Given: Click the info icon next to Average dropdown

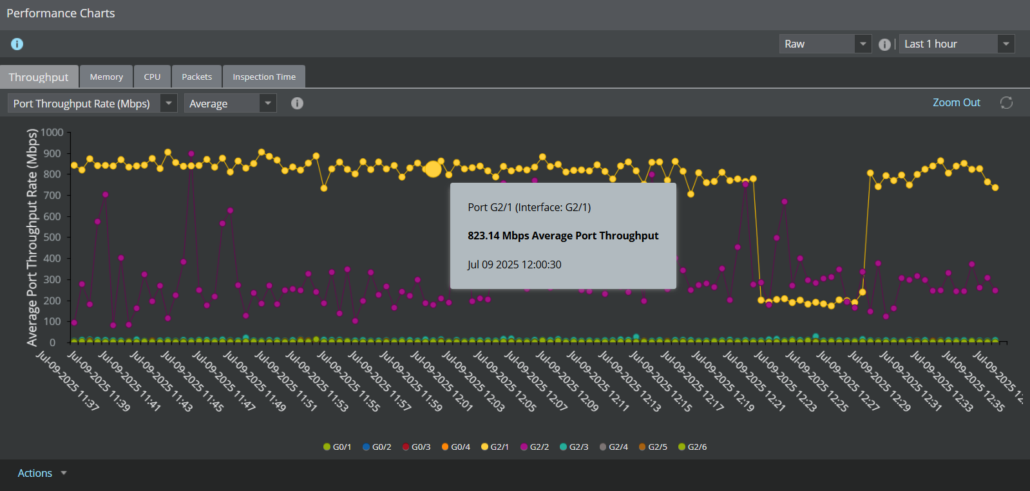Looking at the screenshot, I should pos(297,103).
